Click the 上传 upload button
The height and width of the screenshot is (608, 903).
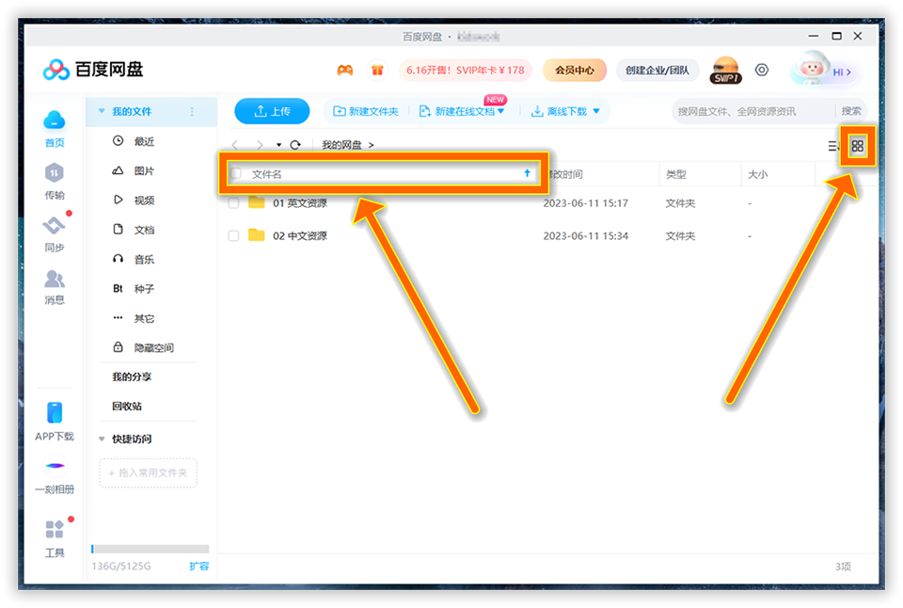[272, 111]
